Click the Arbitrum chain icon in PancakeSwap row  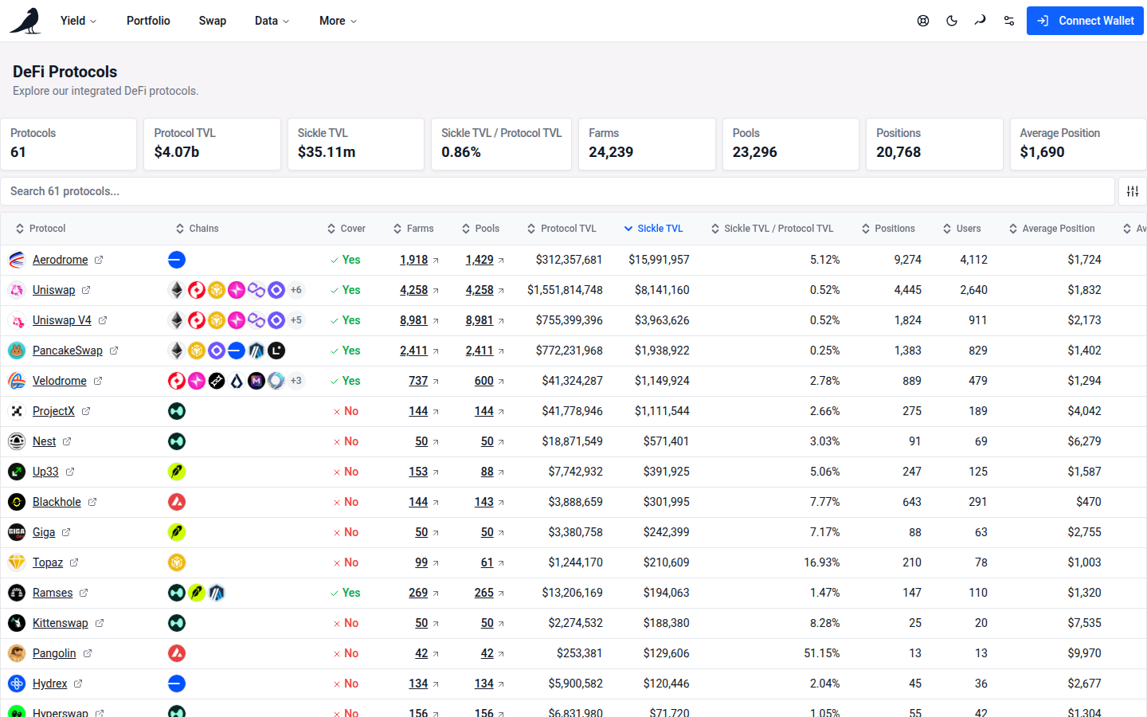click(x=256, y=351)
